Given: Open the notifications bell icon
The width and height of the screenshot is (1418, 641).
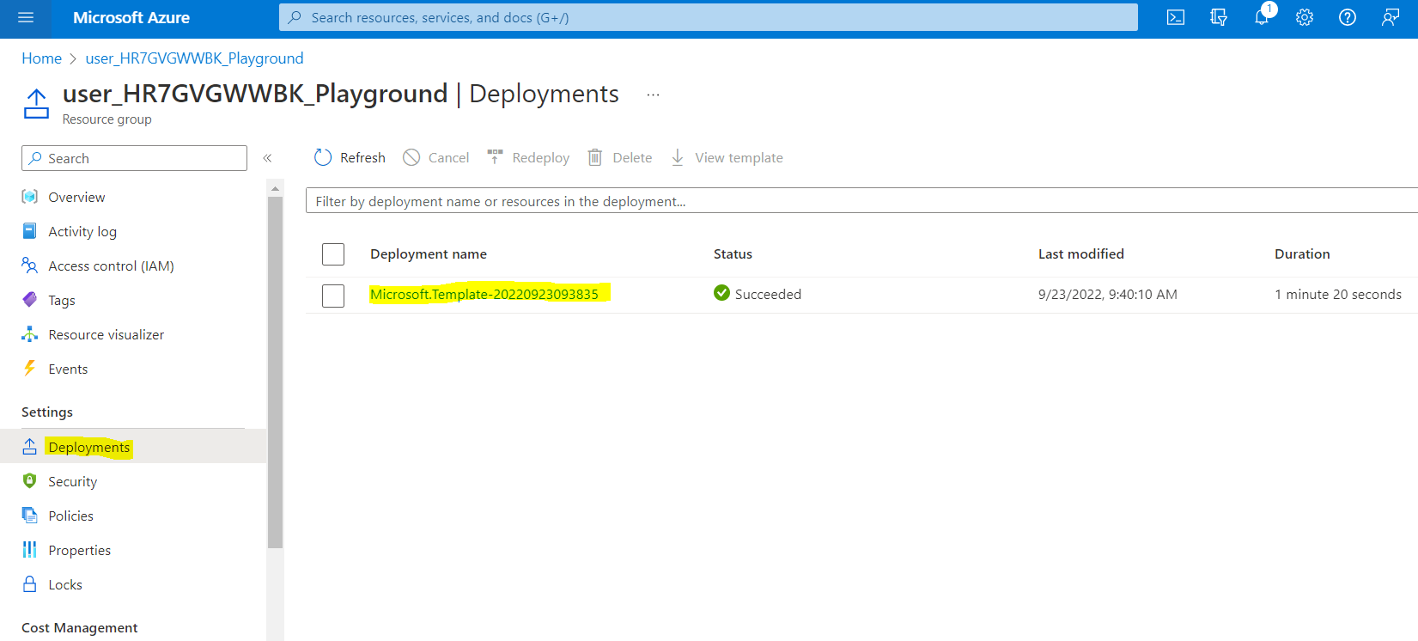Looking at the screenshot, I should click(1262, 17).
